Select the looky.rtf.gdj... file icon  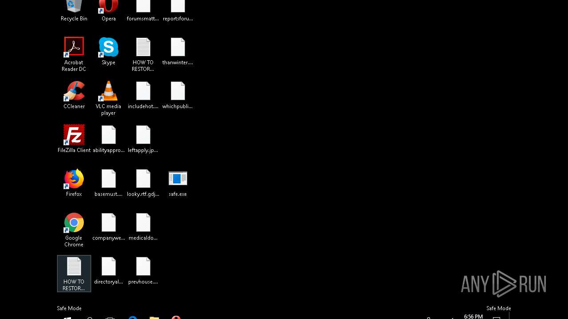[x=143, y=183]
